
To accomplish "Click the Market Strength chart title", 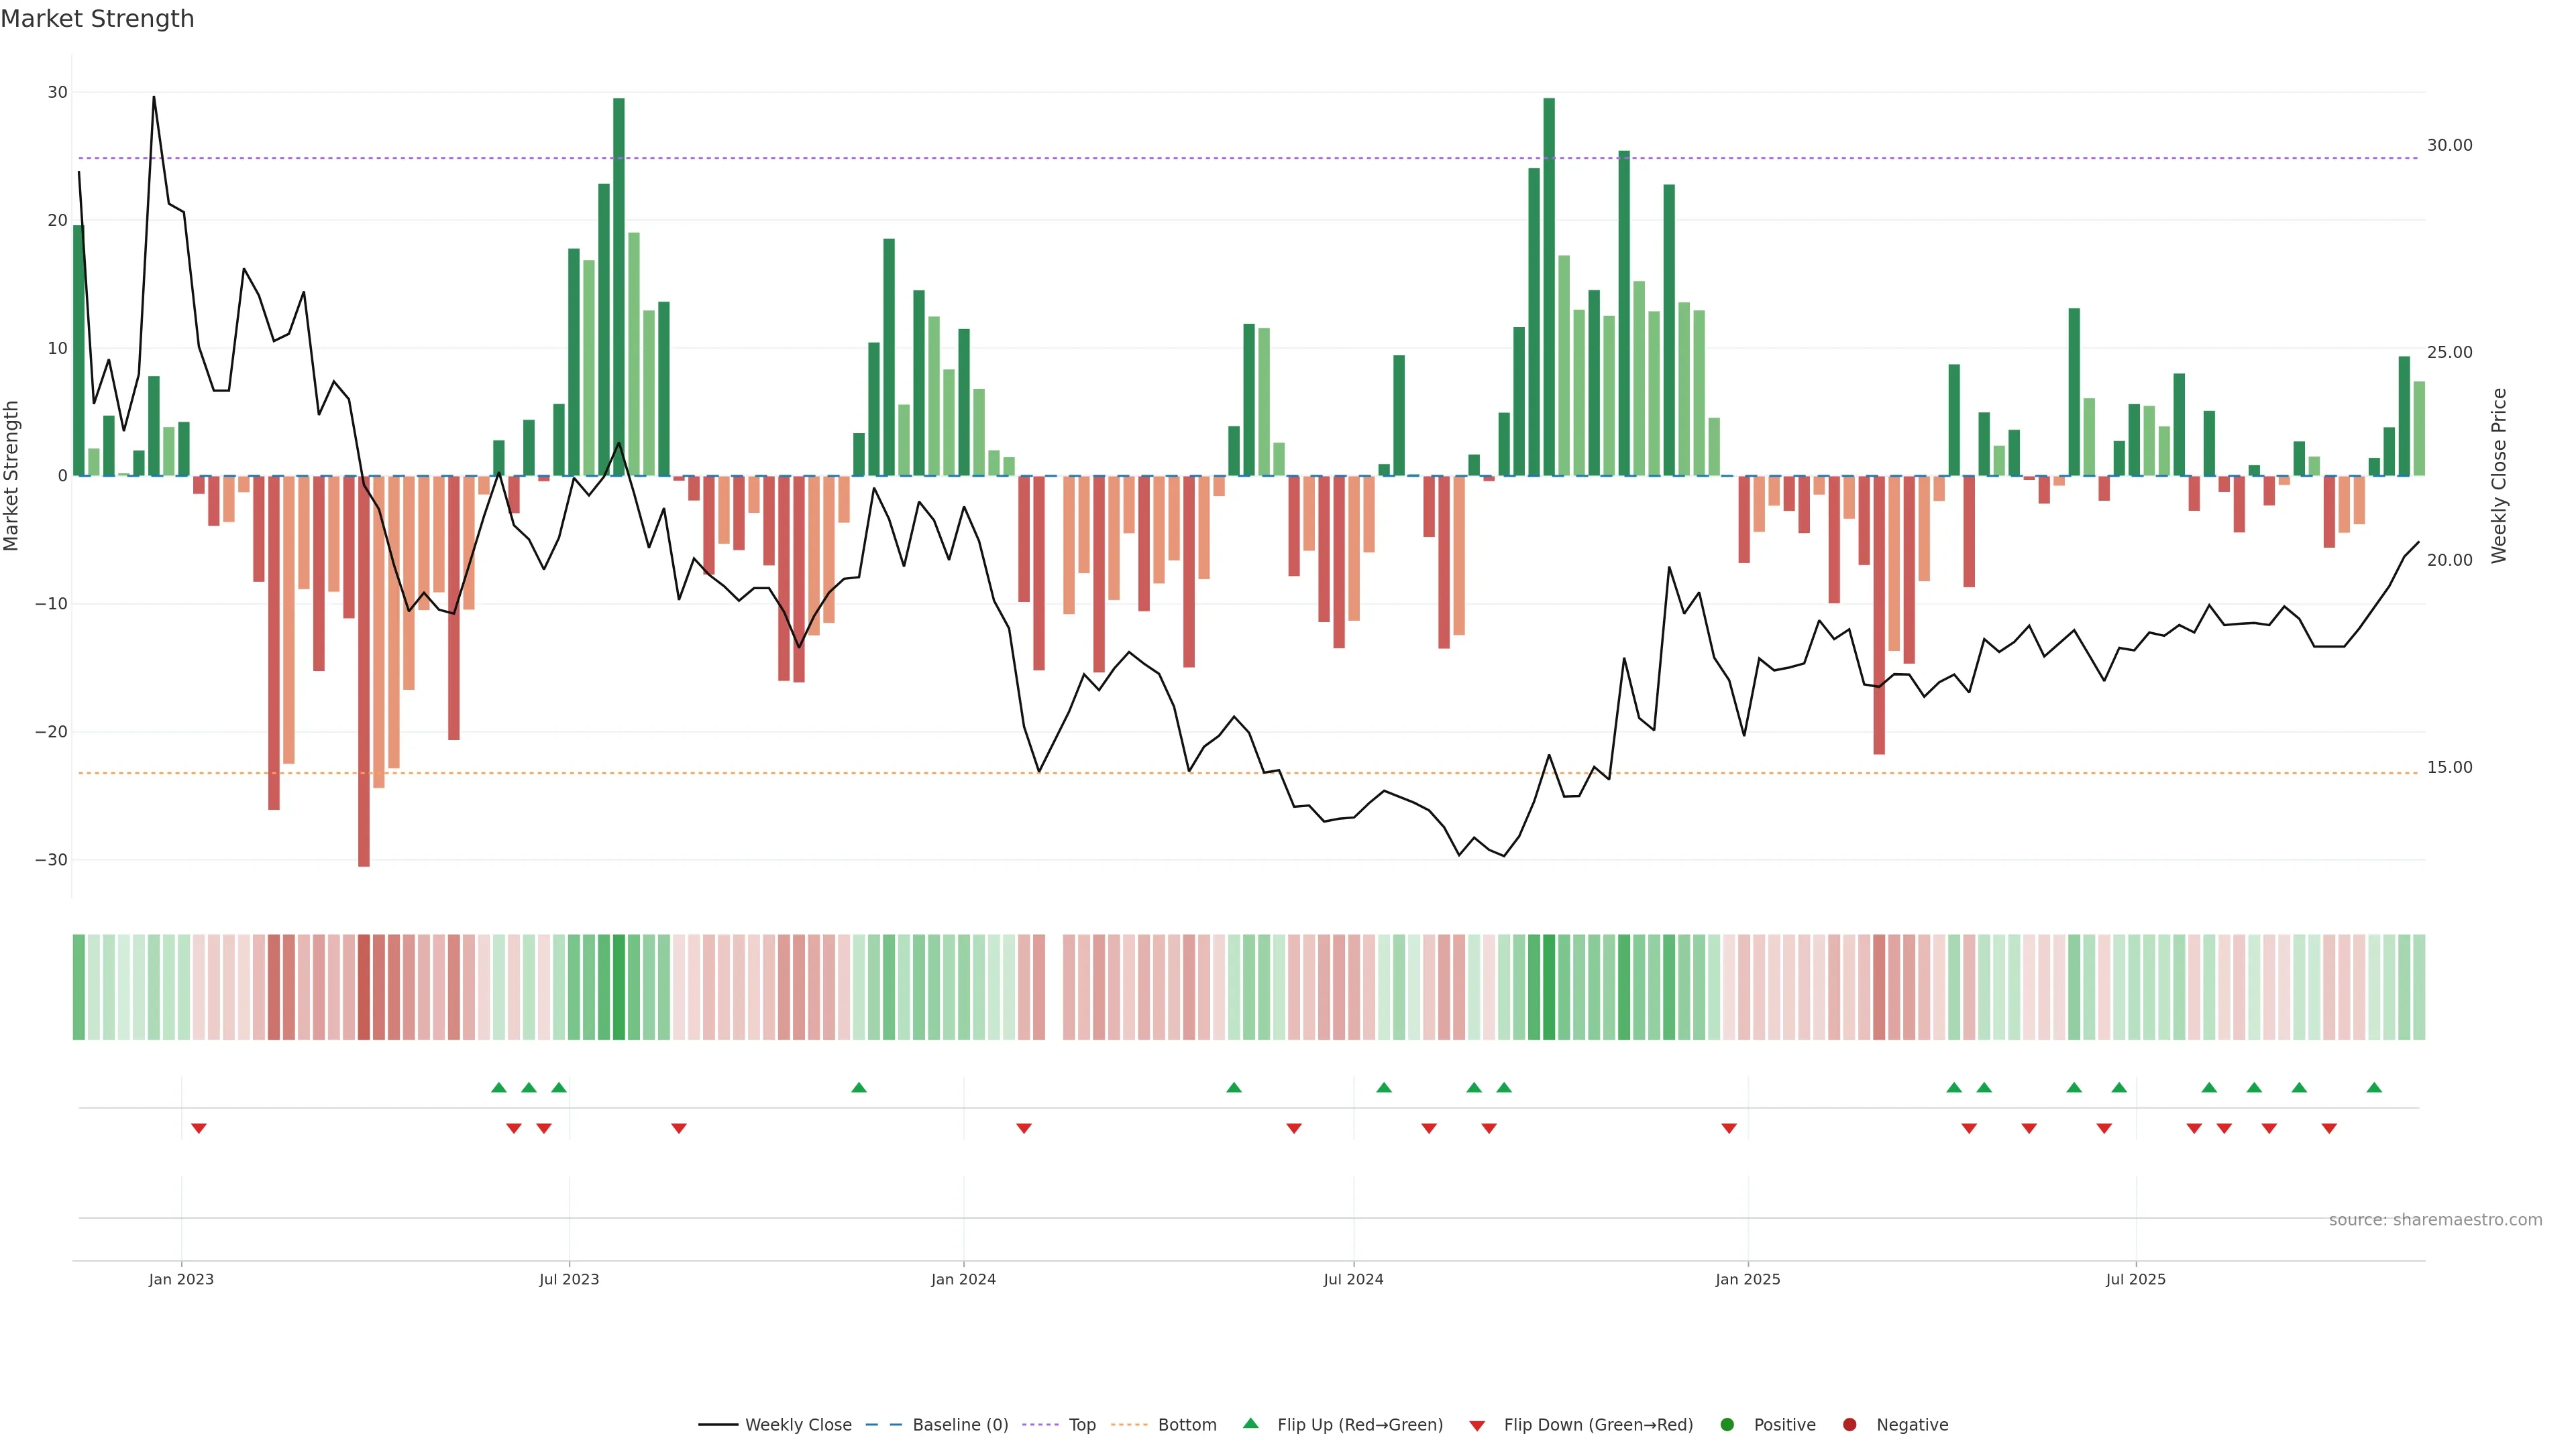I will tap(97, 19).
